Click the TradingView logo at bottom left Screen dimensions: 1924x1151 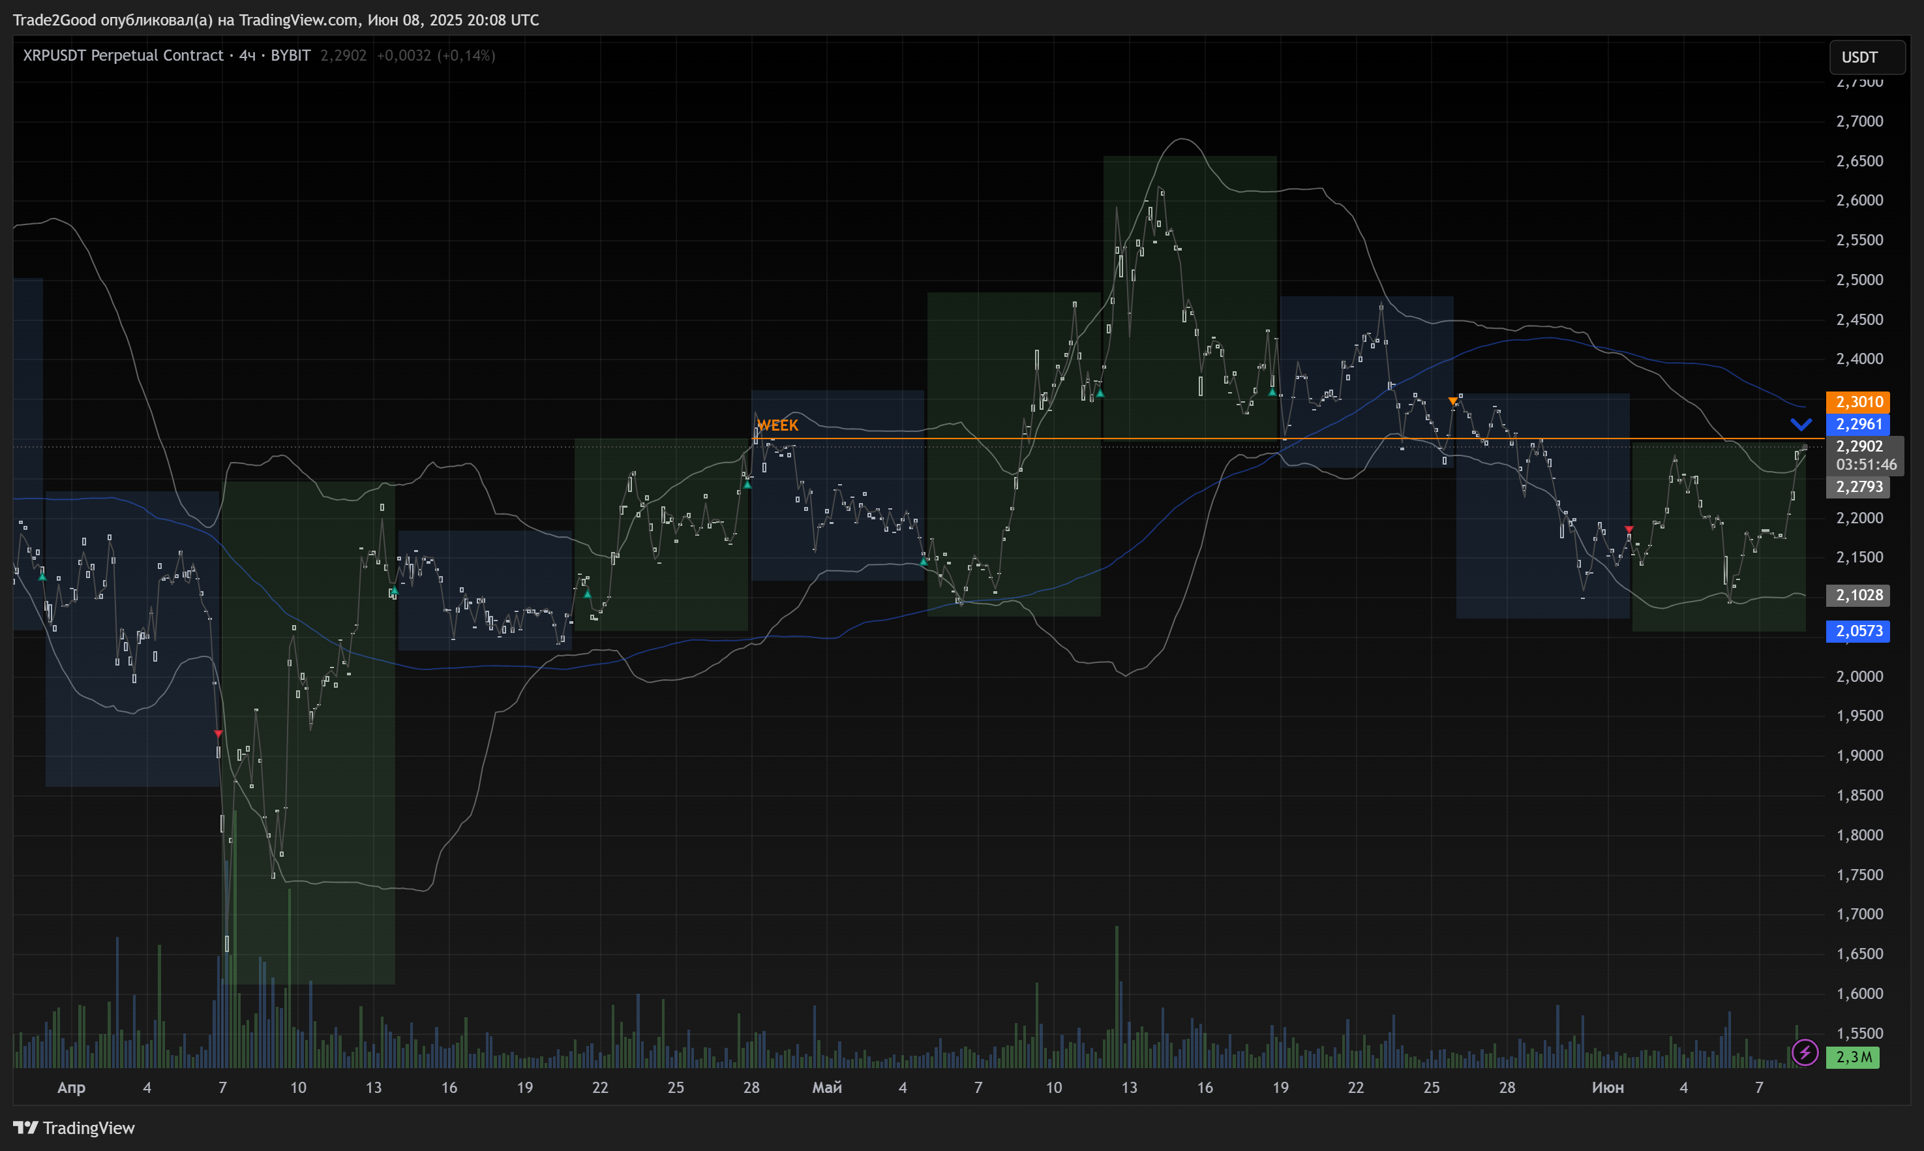(x=74, y=1127)
